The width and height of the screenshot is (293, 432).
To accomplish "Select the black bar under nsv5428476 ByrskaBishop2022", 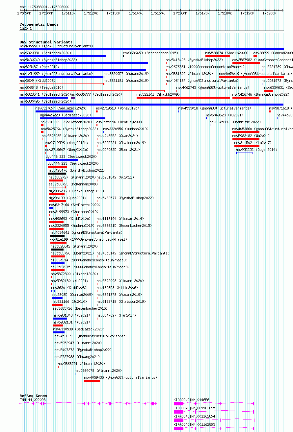I will point(57,174).
